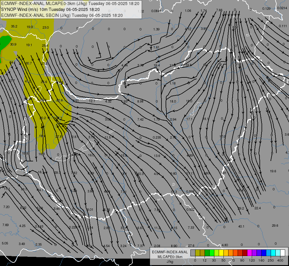Click the olive-yellow legend swatch after tick 0

[x=197, y=253]
